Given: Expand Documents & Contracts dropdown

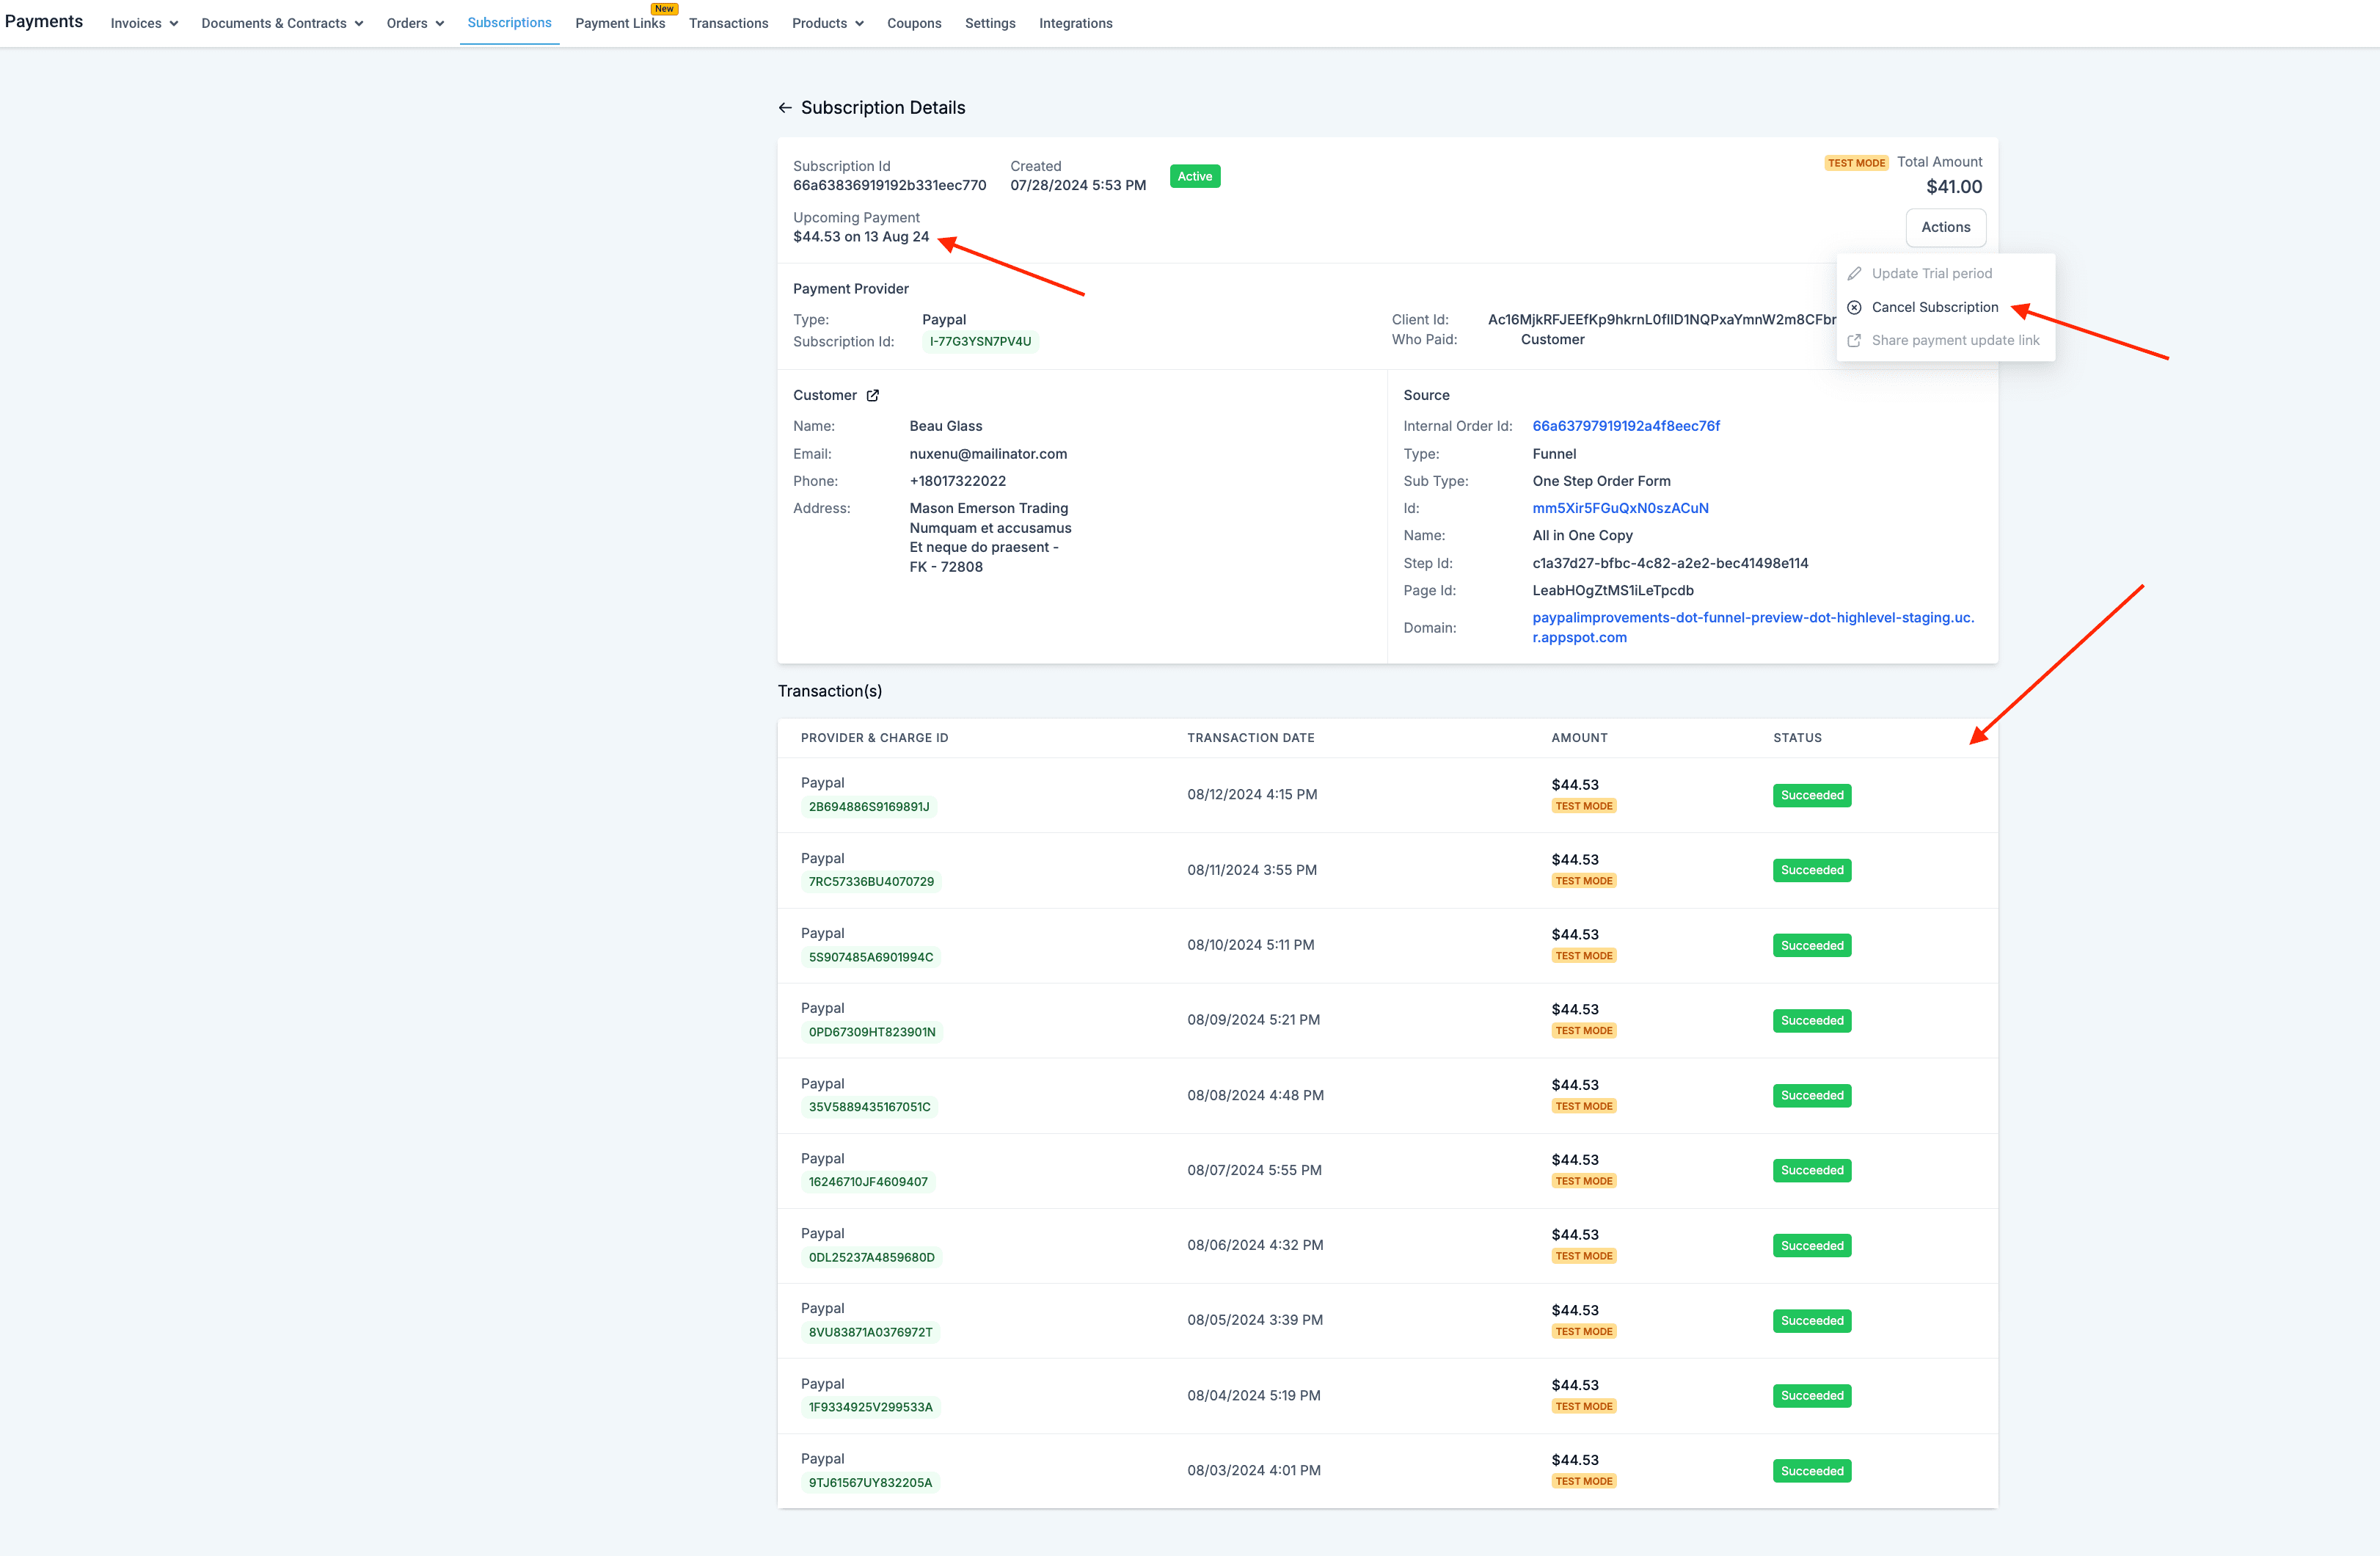Looking at the screenshot, I should 282,23.
